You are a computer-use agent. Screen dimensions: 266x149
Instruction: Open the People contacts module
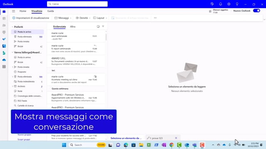(4, 25)
